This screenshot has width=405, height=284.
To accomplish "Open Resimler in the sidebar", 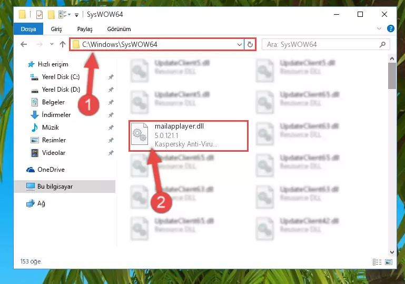I will tap(54, 140).
